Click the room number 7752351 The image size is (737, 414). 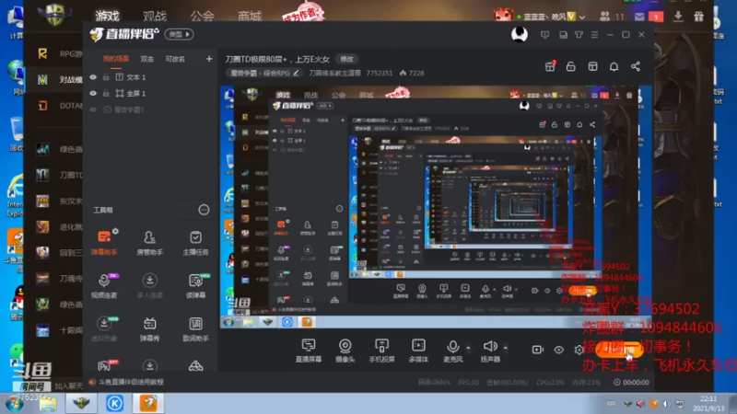click(x=379, y=73)
